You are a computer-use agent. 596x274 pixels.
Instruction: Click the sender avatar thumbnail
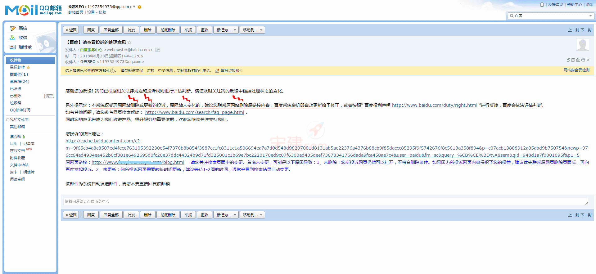583,45
